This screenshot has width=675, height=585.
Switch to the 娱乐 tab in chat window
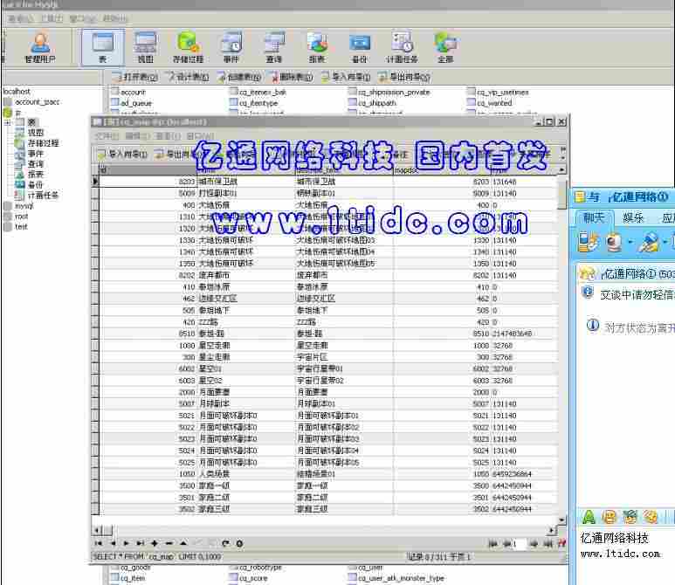(x=633, y=217)
